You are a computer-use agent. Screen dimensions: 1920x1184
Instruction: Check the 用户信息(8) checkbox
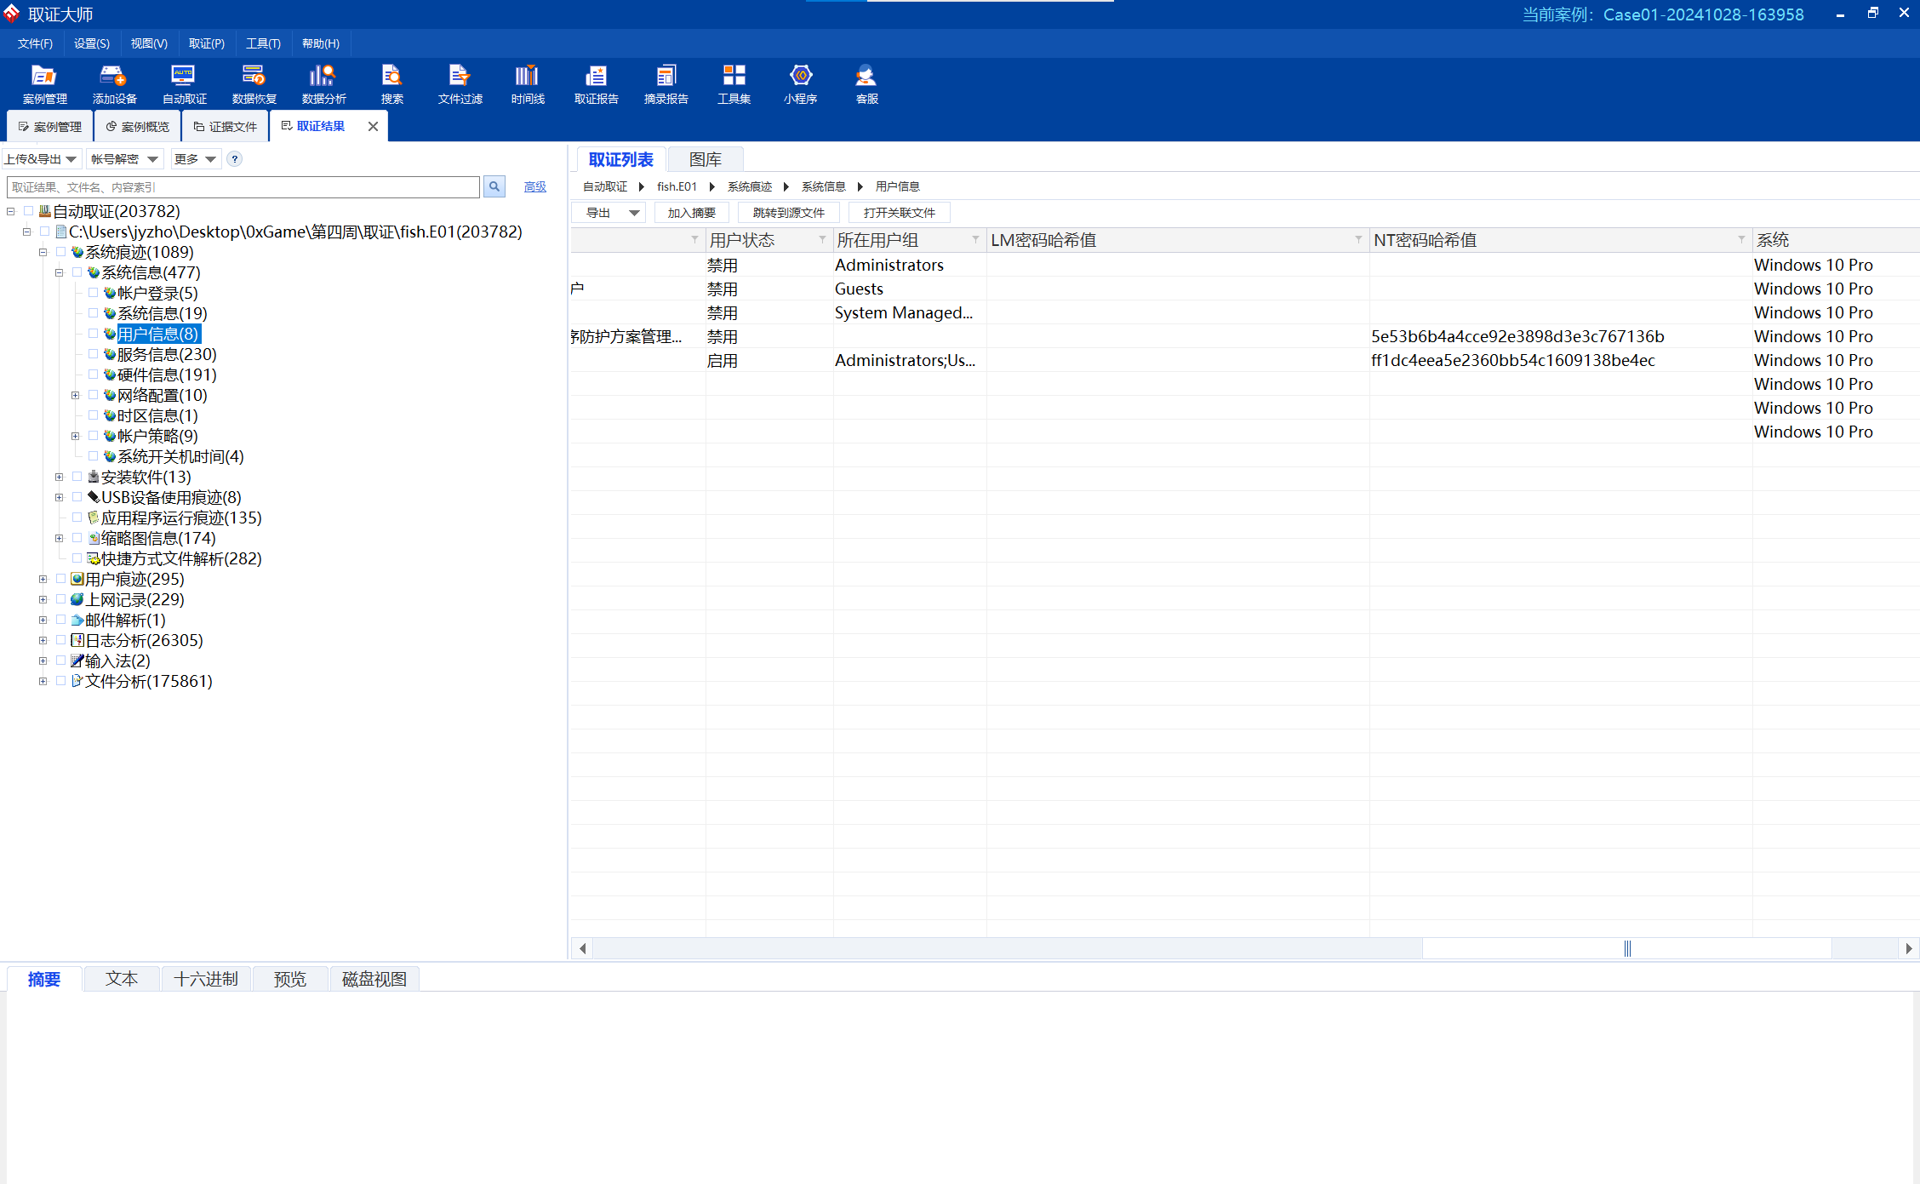pos(93,333)
